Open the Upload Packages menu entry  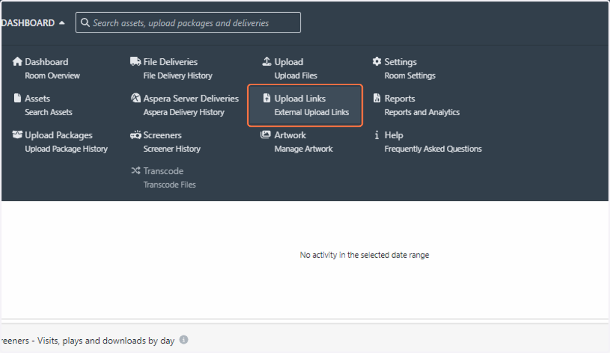[x=59, y=135]
